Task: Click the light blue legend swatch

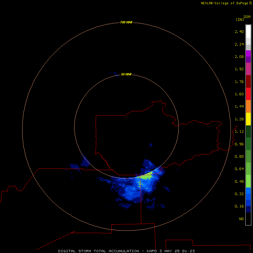Action: pos(248,190)
